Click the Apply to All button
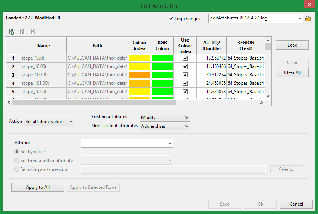The image size is (318, 214). click(38, 187)
